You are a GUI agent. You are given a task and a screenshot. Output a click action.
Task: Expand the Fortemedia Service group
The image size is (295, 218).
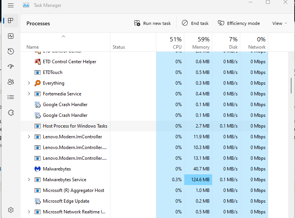pyautogui.click(x=29, y=94)
